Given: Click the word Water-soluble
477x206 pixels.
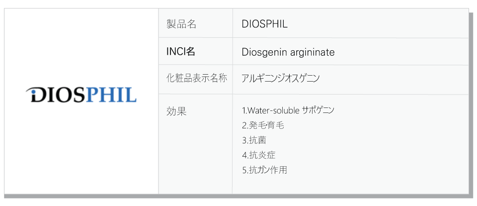Looking at the screenshot, I should pyautogui.click(x=274, y=110).
